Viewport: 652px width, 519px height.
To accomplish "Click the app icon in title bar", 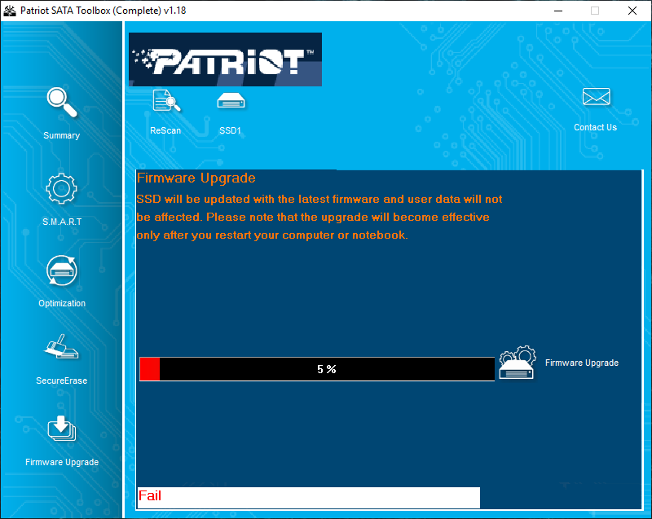I will pyautogui.click(x=9, y=11).
